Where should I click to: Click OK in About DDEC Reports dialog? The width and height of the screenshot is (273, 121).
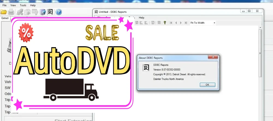point(207,85)
